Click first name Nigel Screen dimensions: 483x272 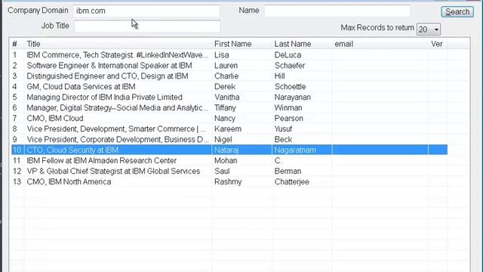coord(223,139)
